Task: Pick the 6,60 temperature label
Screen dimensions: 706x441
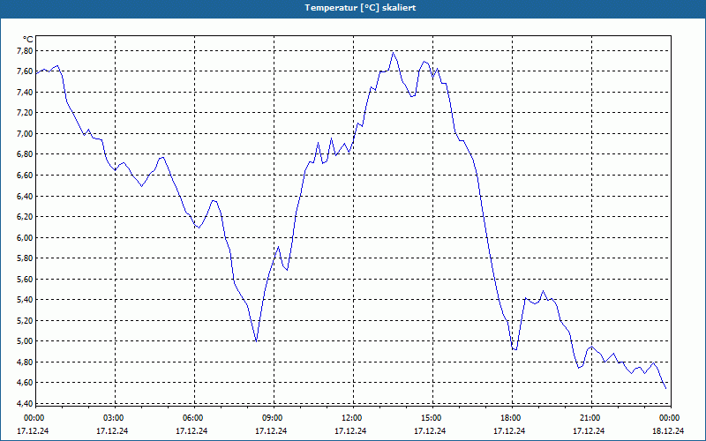Action: click(x=25, y=175)
